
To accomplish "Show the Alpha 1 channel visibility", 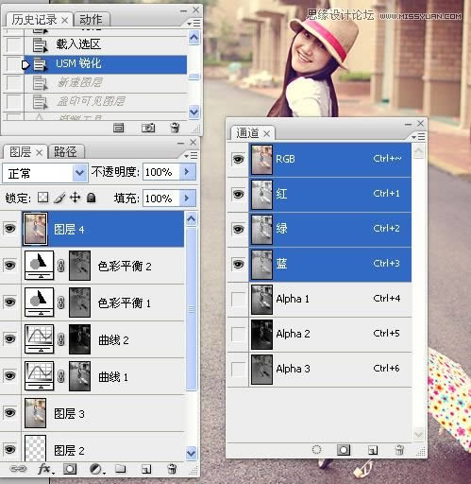I will click(238, 299).
